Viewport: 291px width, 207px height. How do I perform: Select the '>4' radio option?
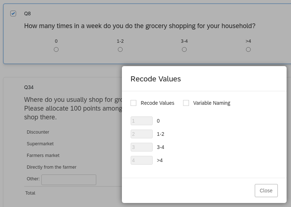(248, 50)
